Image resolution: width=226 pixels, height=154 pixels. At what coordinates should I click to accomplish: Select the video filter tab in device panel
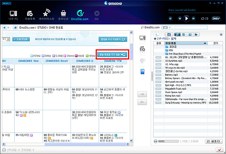coord(169,35)
